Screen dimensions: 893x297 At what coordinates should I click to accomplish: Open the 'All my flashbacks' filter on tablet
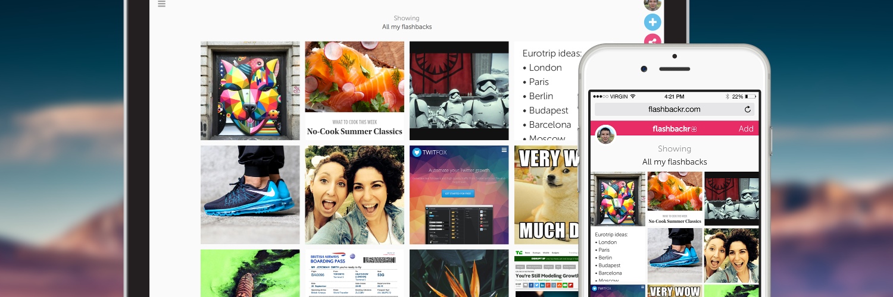[x=407, y=27]
